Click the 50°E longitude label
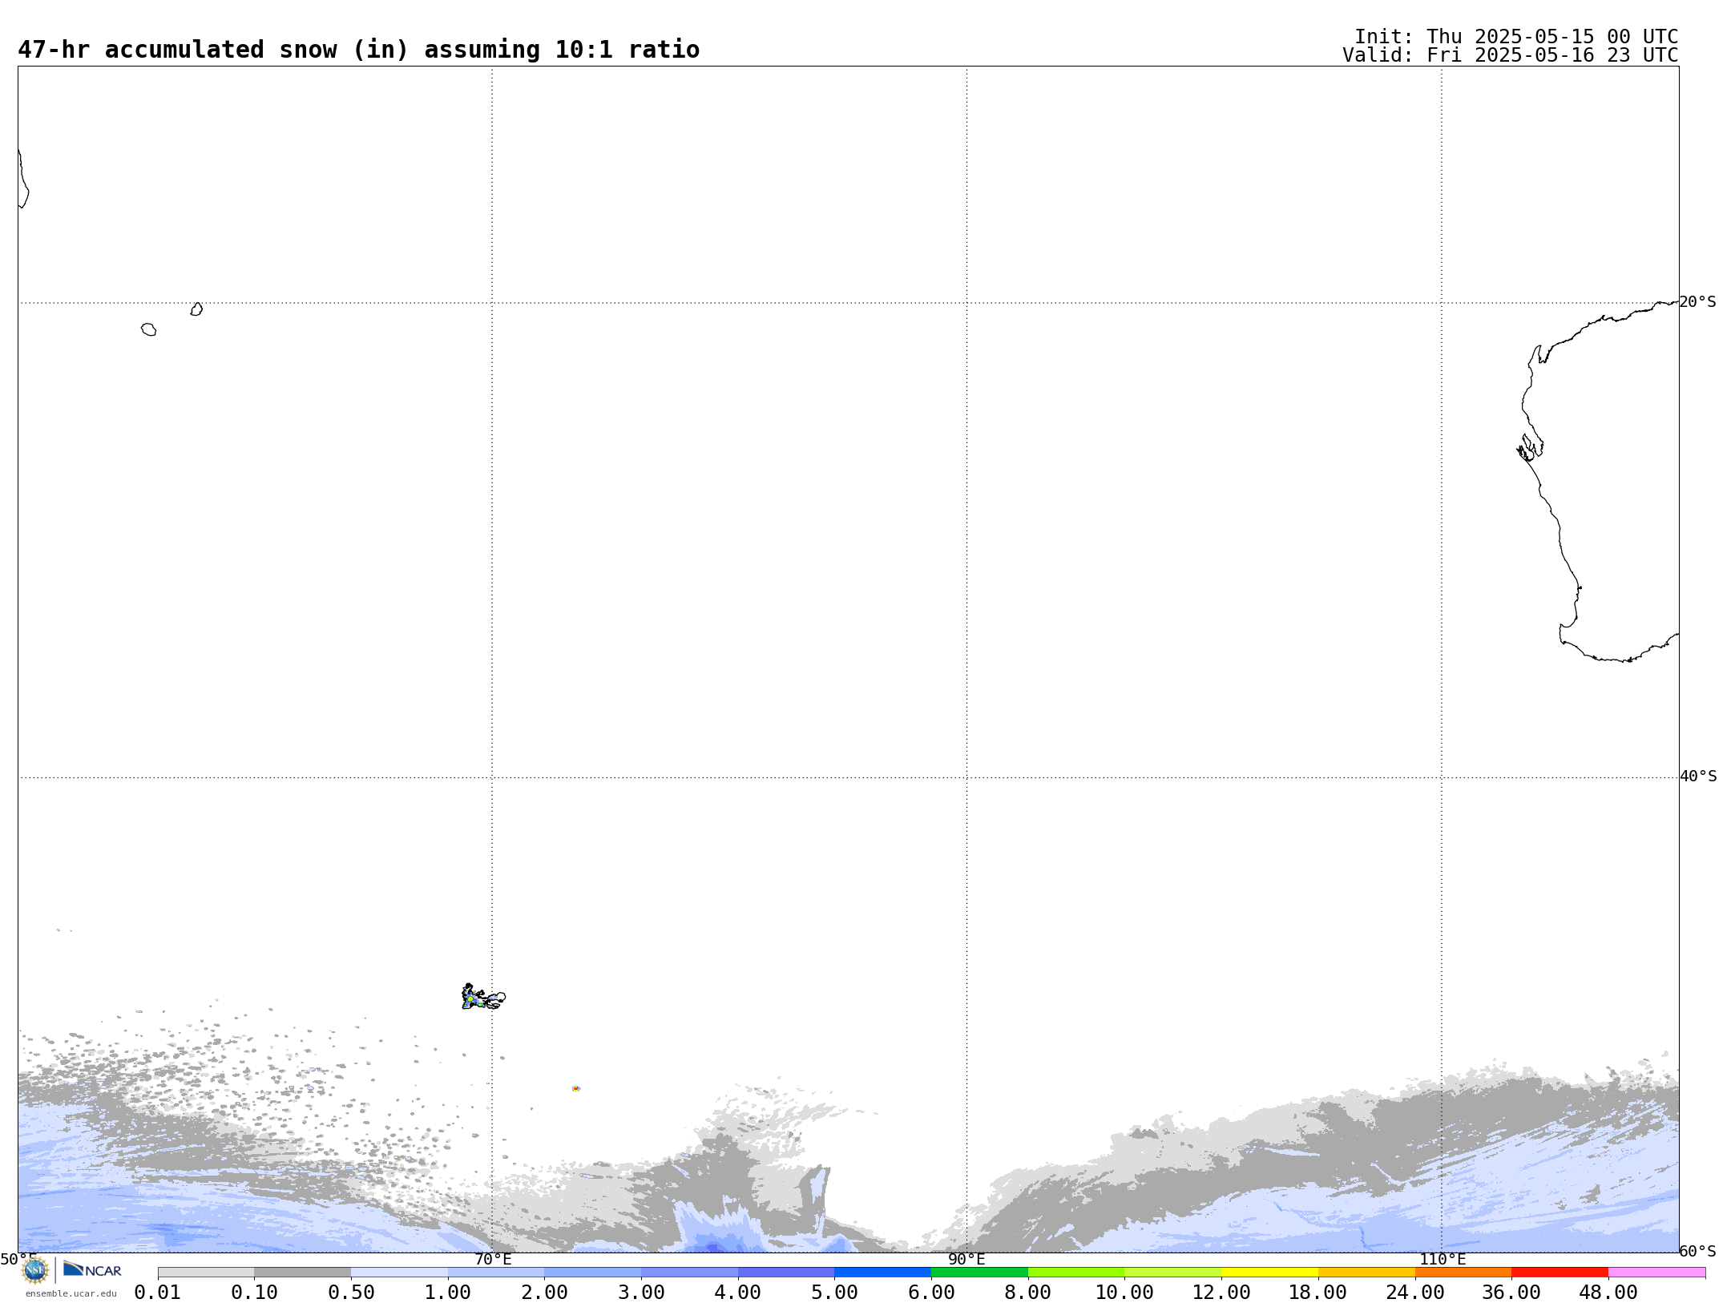 [x=18, y=1259]
